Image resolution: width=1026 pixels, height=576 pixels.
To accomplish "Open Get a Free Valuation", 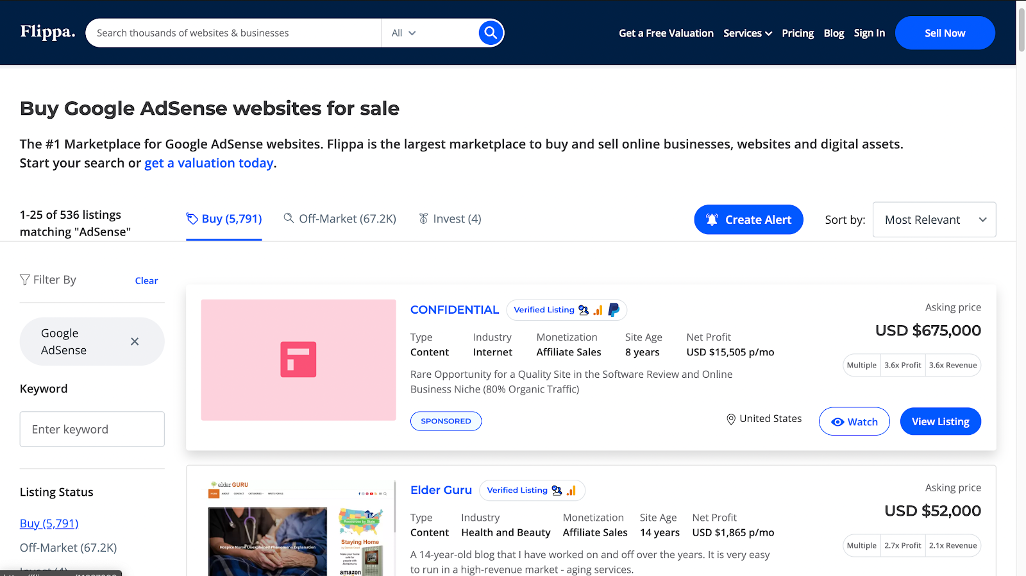I will pyautogui.click(x=666, y=33).
